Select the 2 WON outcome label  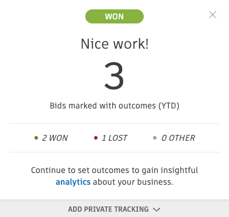point(55,138)
